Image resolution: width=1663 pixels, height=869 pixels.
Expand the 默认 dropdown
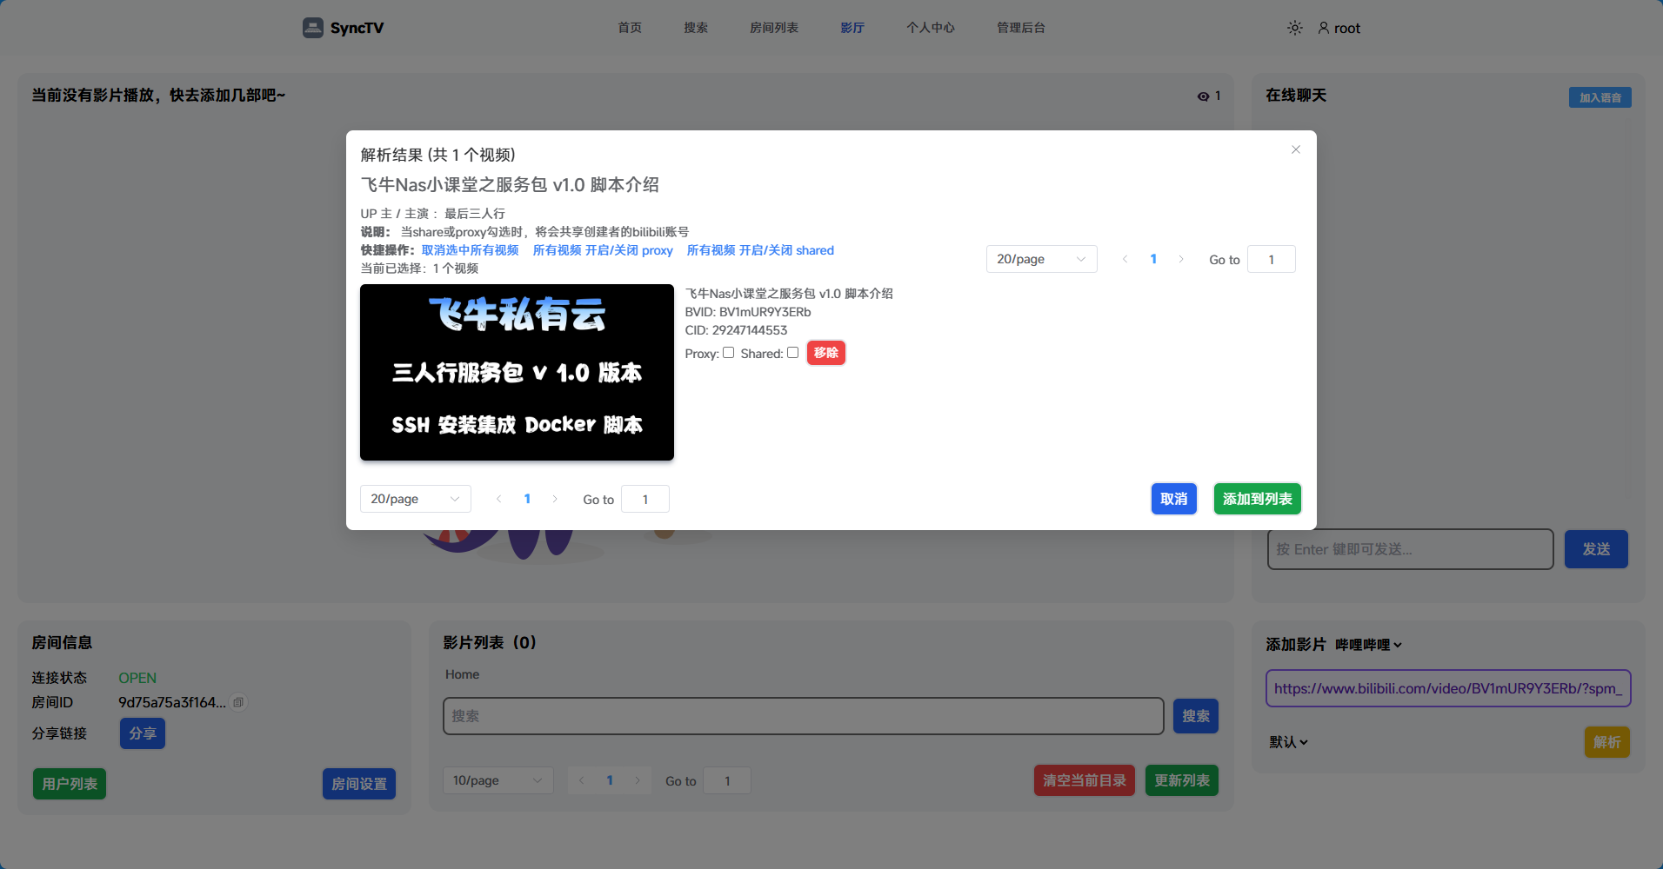(x=1288, y=742)
